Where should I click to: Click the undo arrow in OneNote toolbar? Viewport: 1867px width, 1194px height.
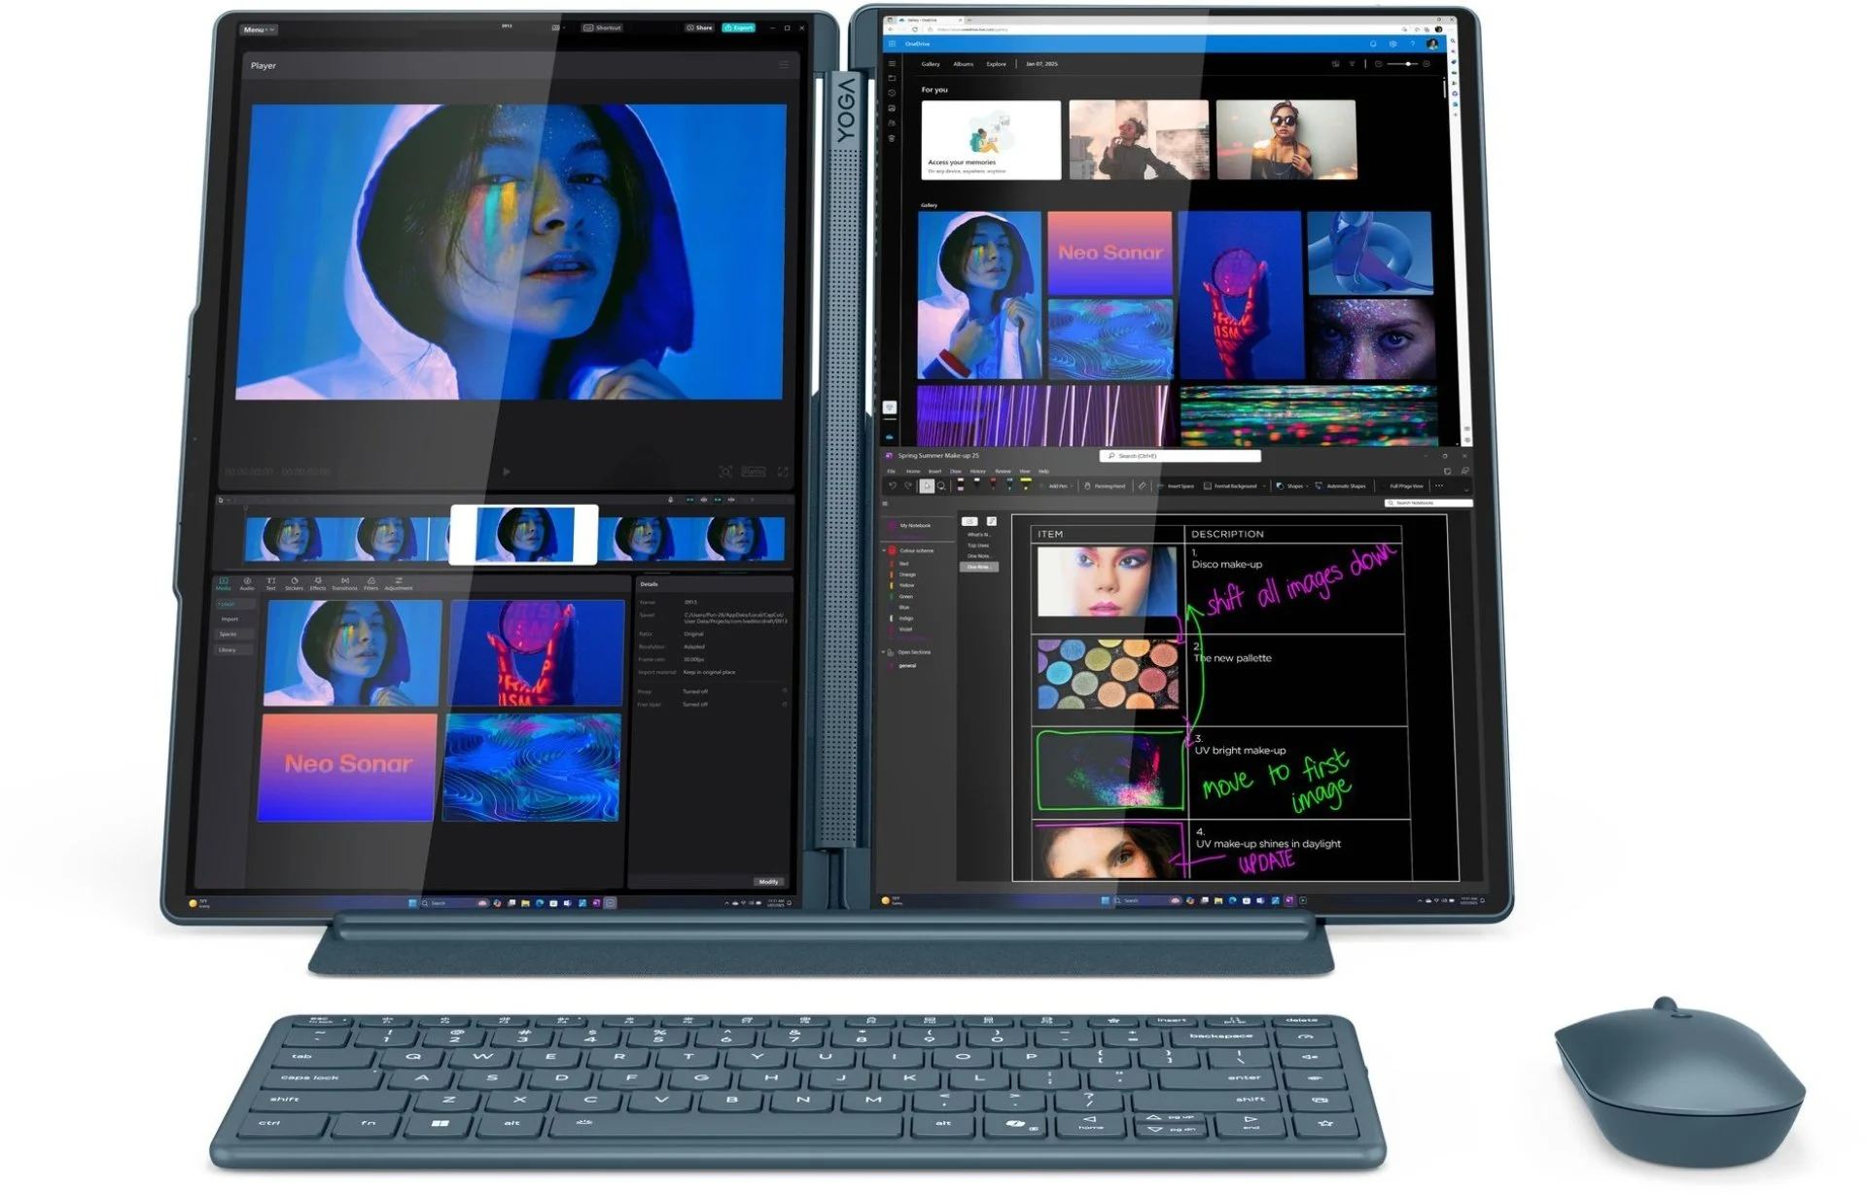(x=893, y=485)
